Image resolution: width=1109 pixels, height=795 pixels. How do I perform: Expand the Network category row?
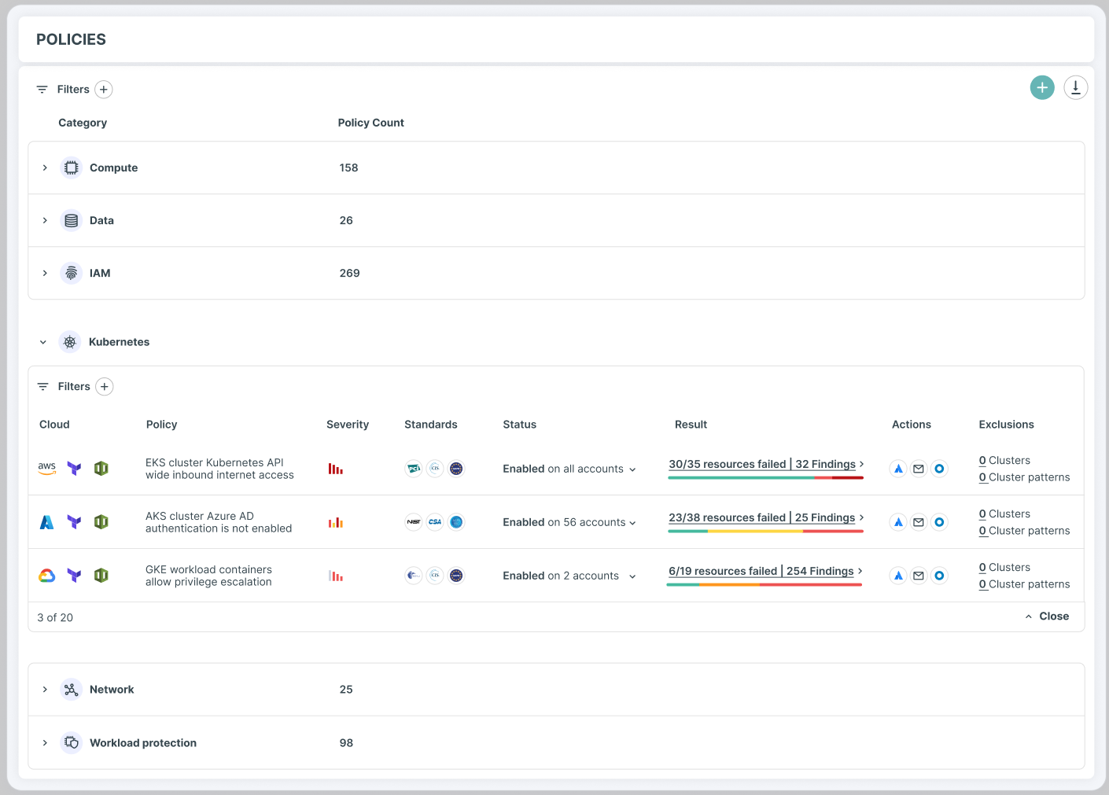tap(45, 690)
